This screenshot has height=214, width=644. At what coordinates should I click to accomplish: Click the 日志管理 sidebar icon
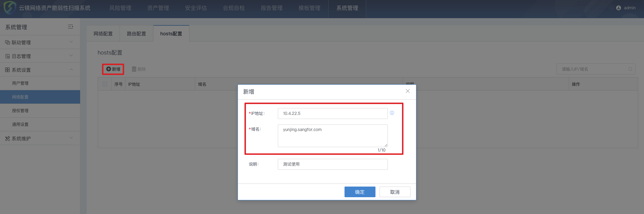[8, 56]
